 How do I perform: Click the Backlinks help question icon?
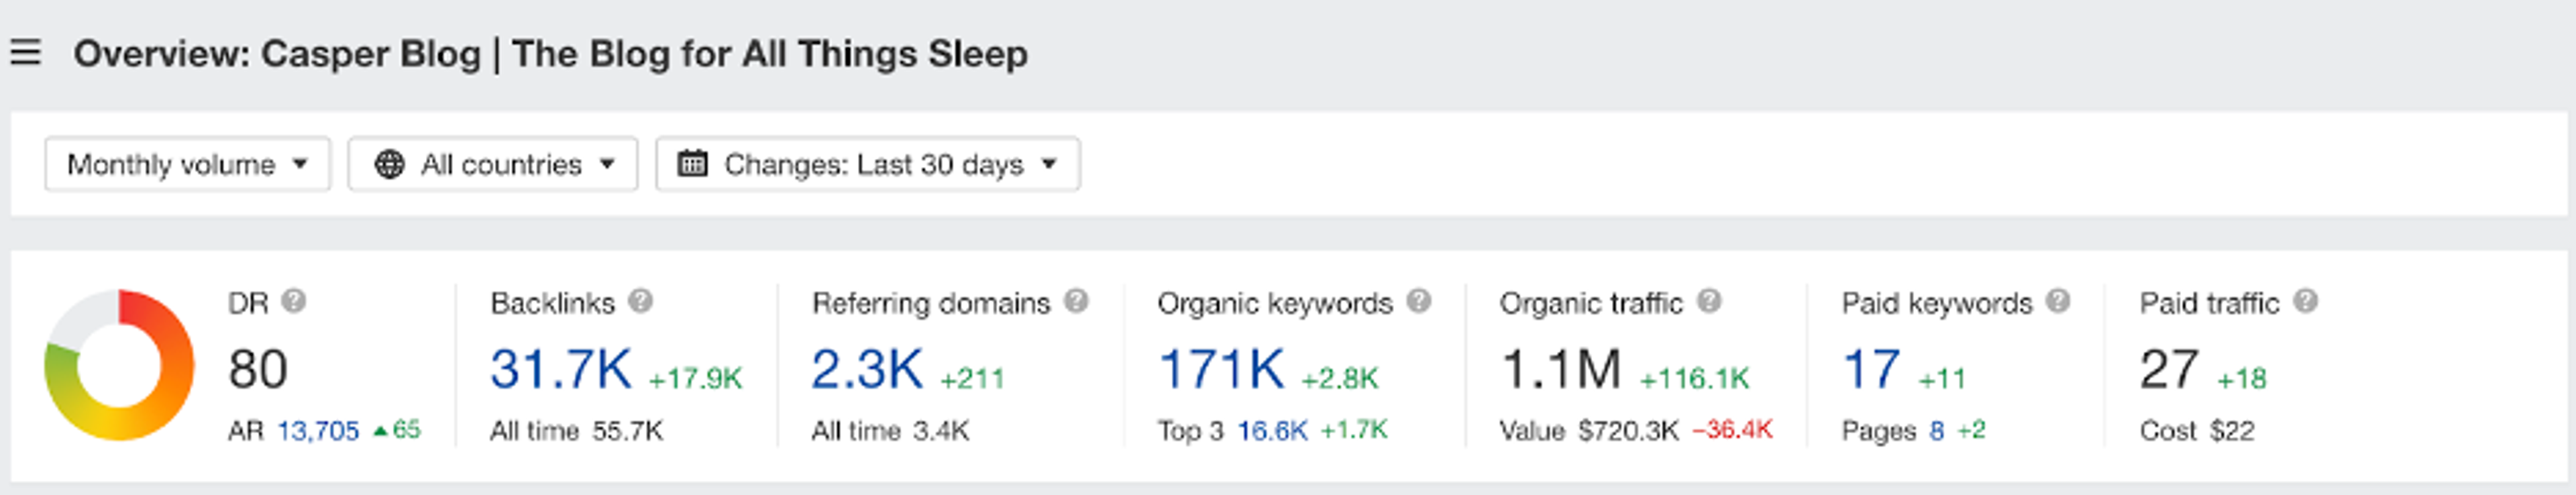tap(640, 301)
